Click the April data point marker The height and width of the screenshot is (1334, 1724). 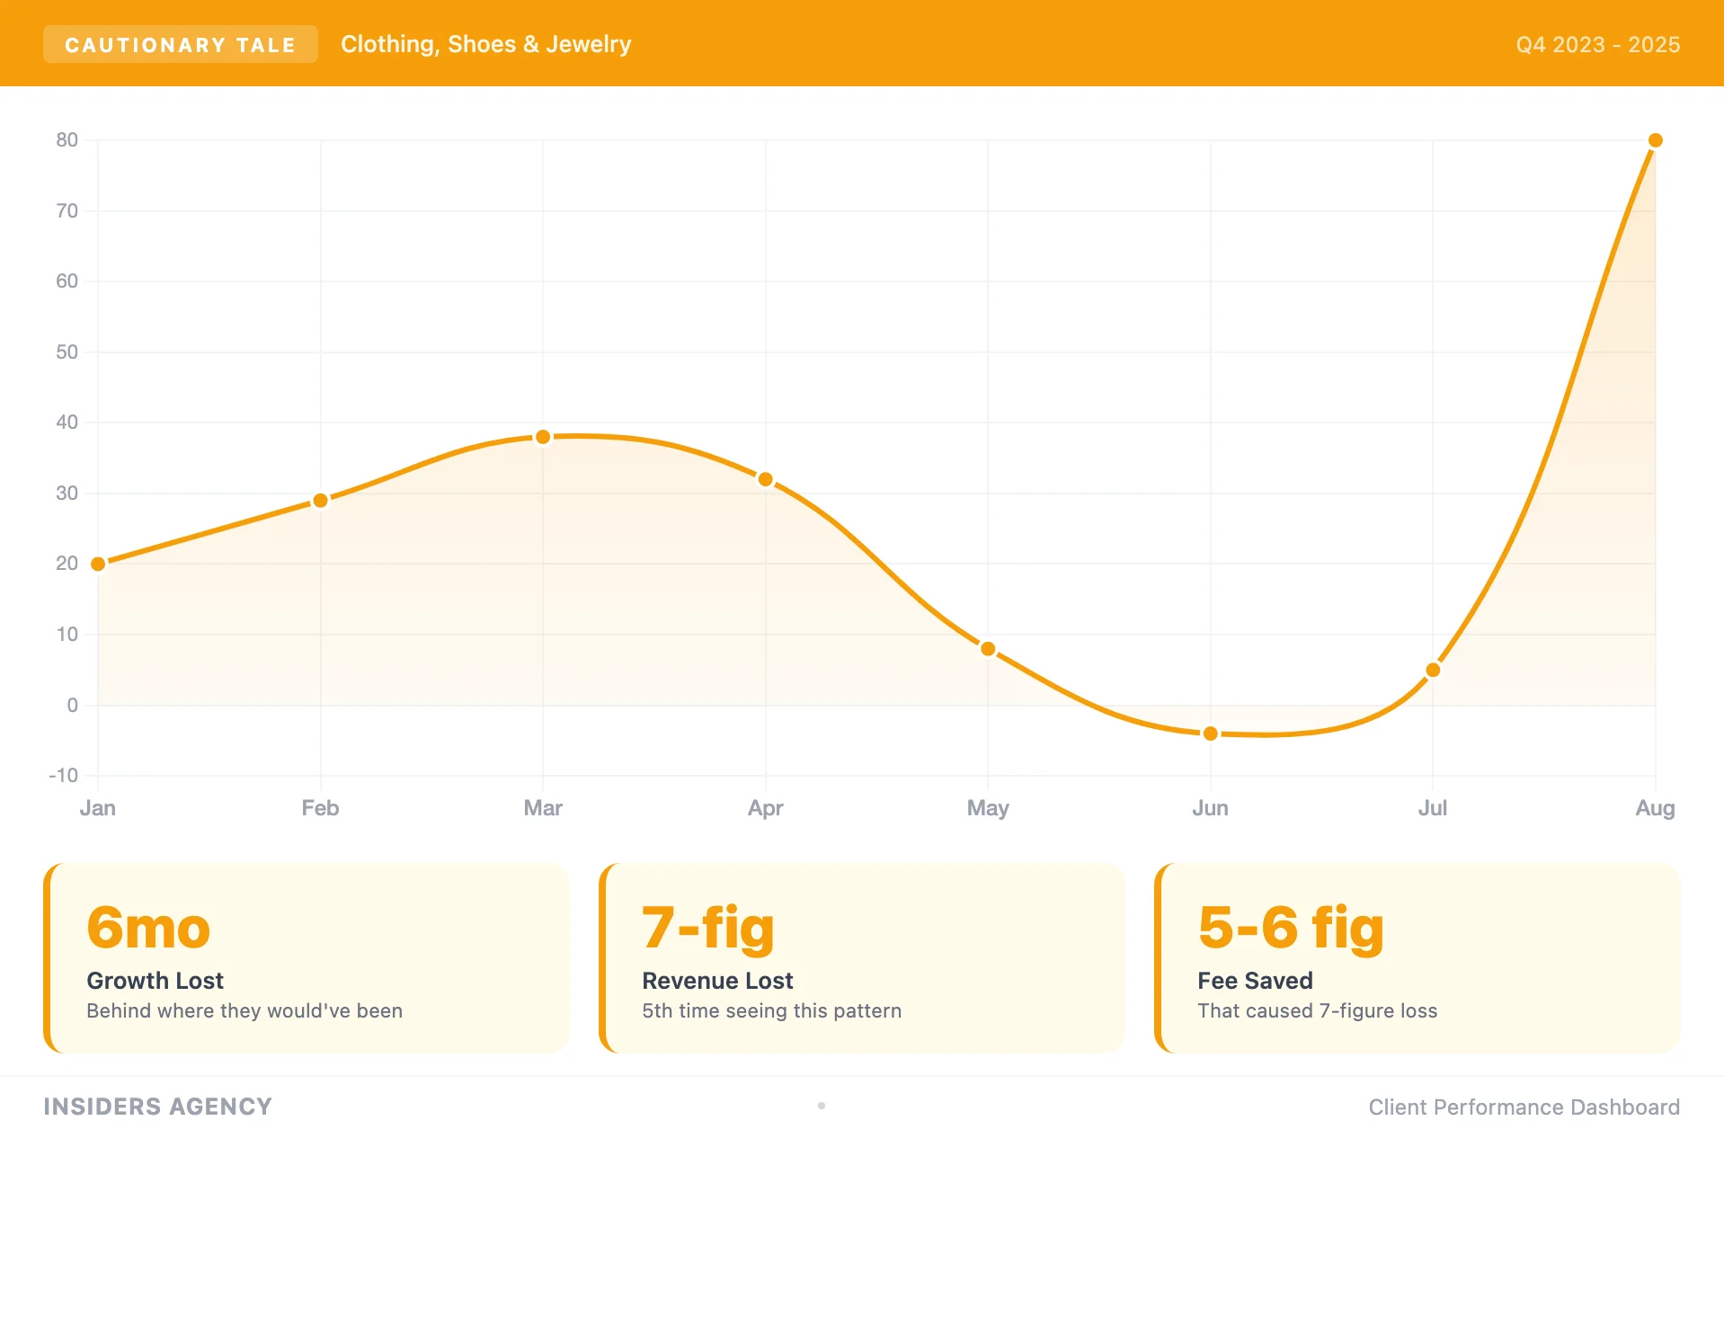[x=765, y=479]
